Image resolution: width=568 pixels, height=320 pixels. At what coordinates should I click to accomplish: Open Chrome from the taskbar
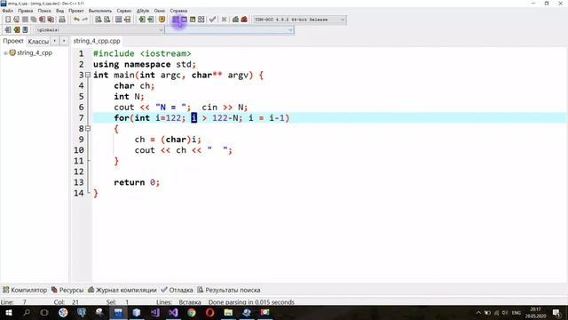pyautogui.click(x=192, y=312)
